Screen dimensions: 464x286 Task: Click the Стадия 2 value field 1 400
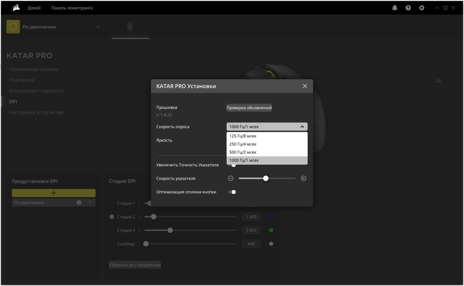point(251,217)
